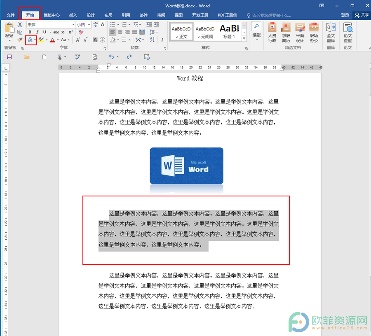Increase font size with the grow-font A
The image size is (371, 336).
(x=78, y=40)
